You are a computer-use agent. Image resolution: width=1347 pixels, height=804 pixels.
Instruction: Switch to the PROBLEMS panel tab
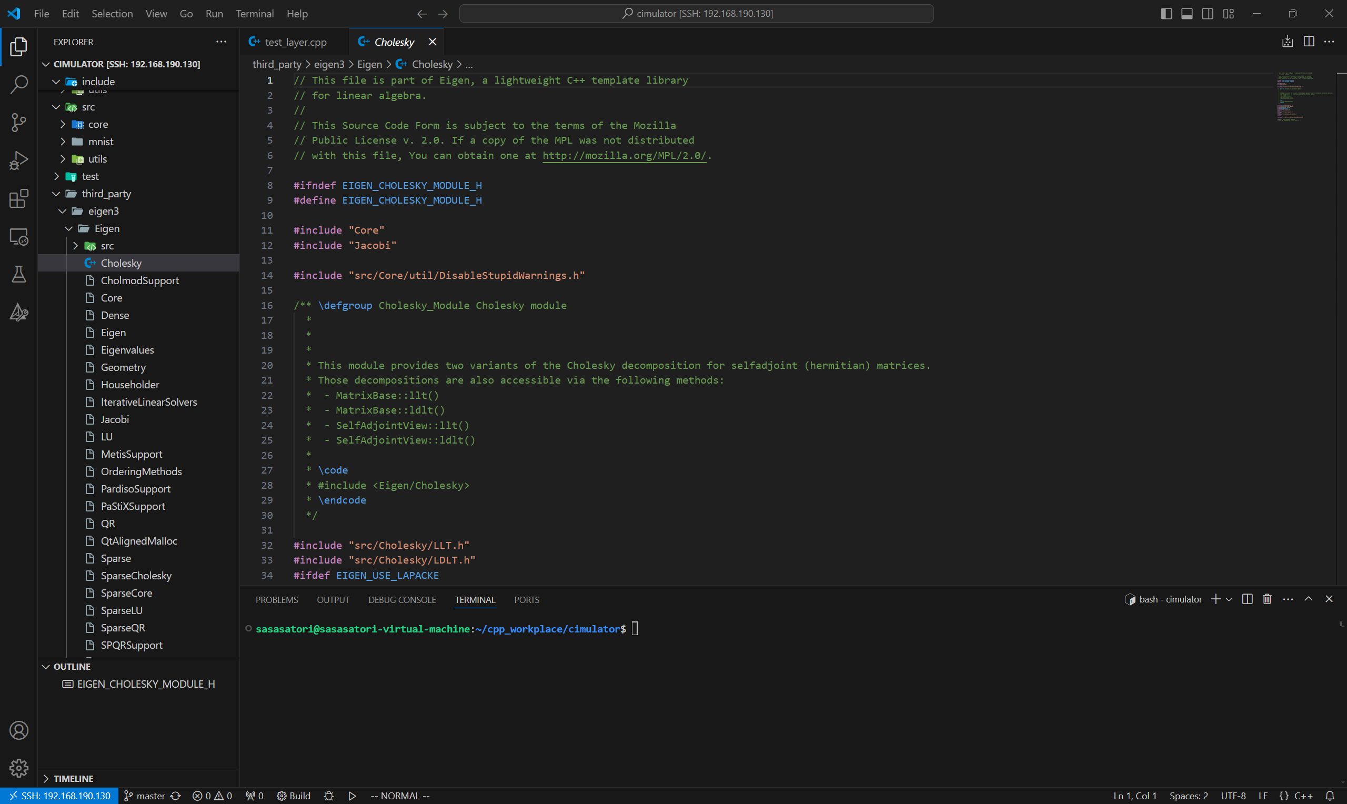[277, 600]
